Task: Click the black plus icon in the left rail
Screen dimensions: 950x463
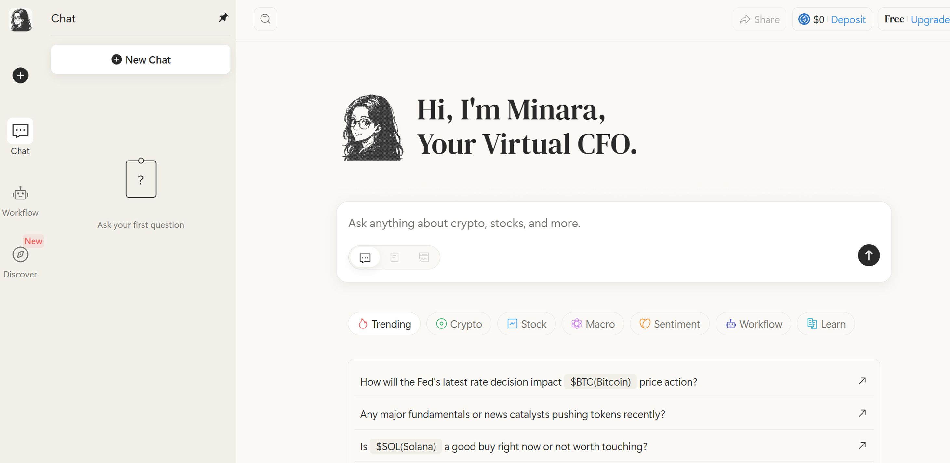Action: click(x=20, y=75)
